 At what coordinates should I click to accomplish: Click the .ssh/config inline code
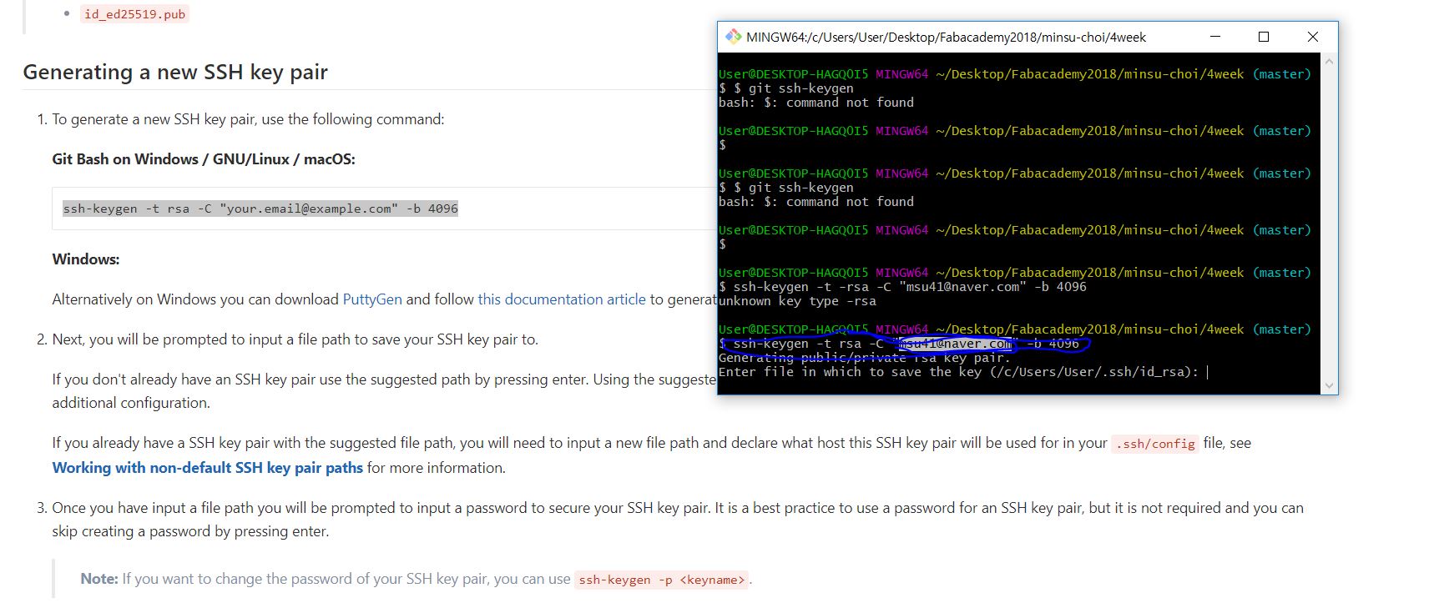[1155, 444]
